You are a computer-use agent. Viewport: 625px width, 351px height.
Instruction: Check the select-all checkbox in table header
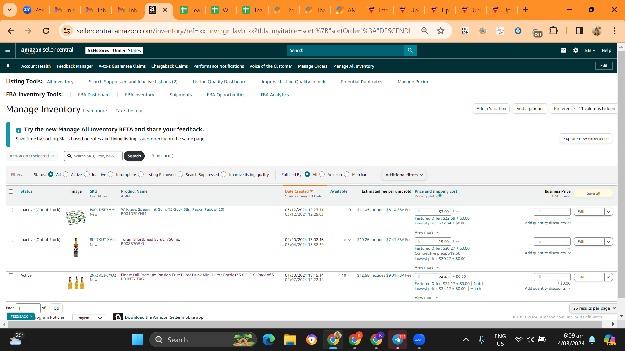click(11, 191)
